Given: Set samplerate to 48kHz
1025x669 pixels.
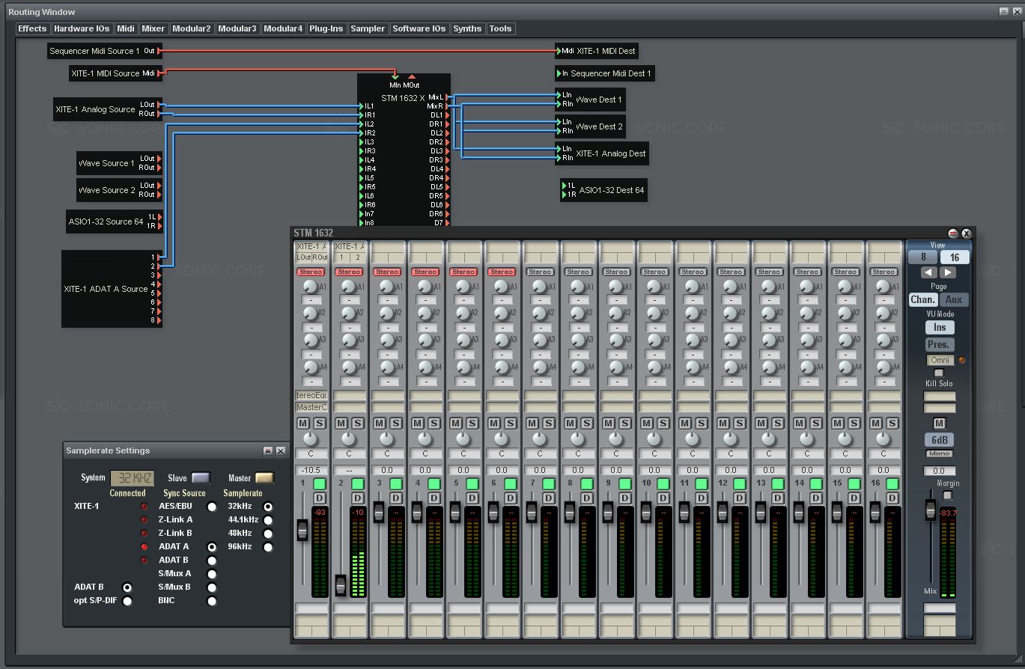Looking at the screenshot, I should [268, 534].
